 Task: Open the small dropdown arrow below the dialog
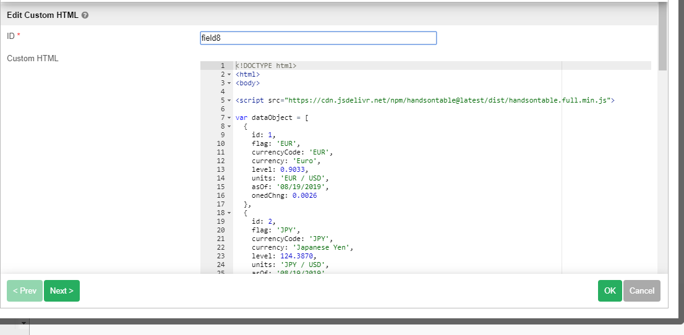[x=25, y=323]
